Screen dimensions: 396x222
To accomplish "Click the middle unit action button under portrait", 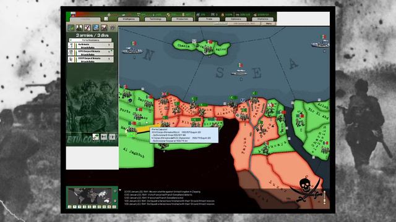I will (104, 137).
